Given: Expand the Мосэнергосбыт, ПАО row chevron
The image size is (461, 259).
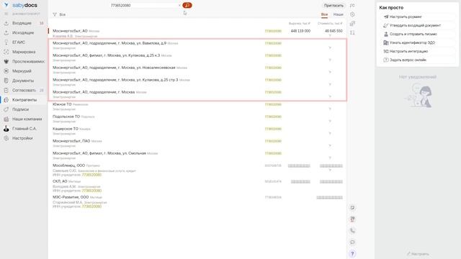Looking at the screenshot, I should pyautogui.click(x=330, y=145).
